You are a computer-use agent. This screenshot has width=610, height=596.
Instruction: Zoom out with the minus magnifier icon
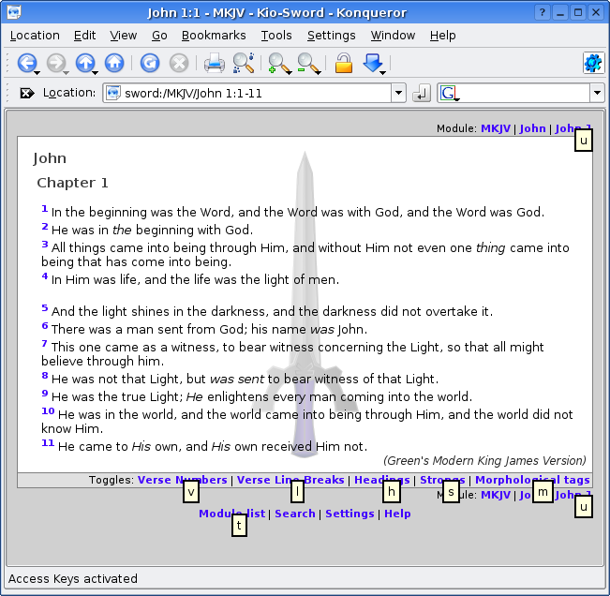(307, 63)
